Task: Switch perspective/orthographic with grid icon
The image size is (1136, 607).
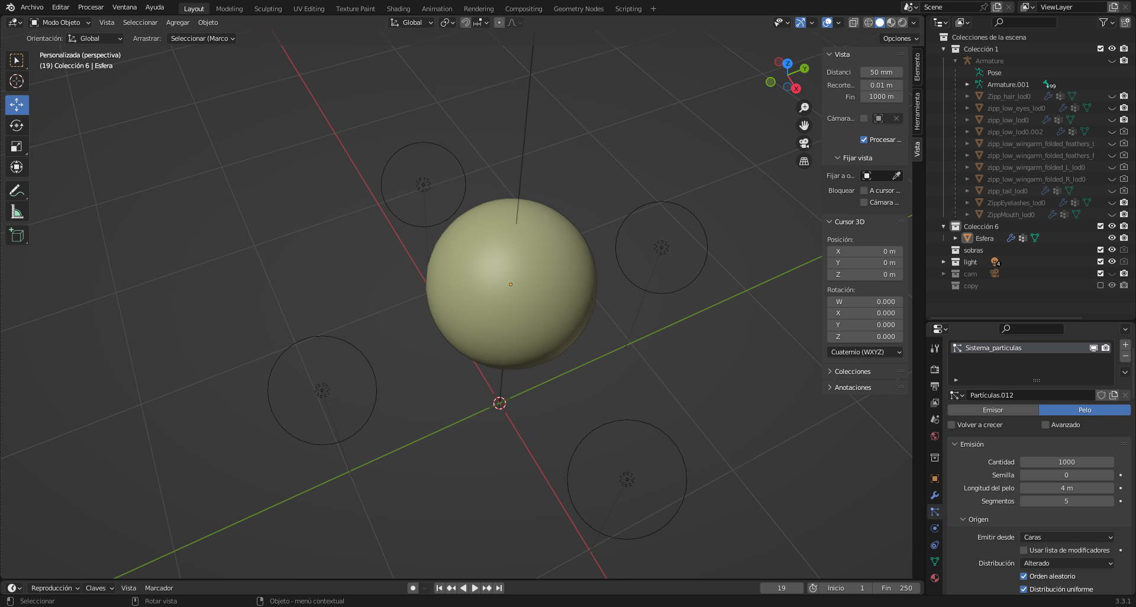Action: click(x=804, y=161)
